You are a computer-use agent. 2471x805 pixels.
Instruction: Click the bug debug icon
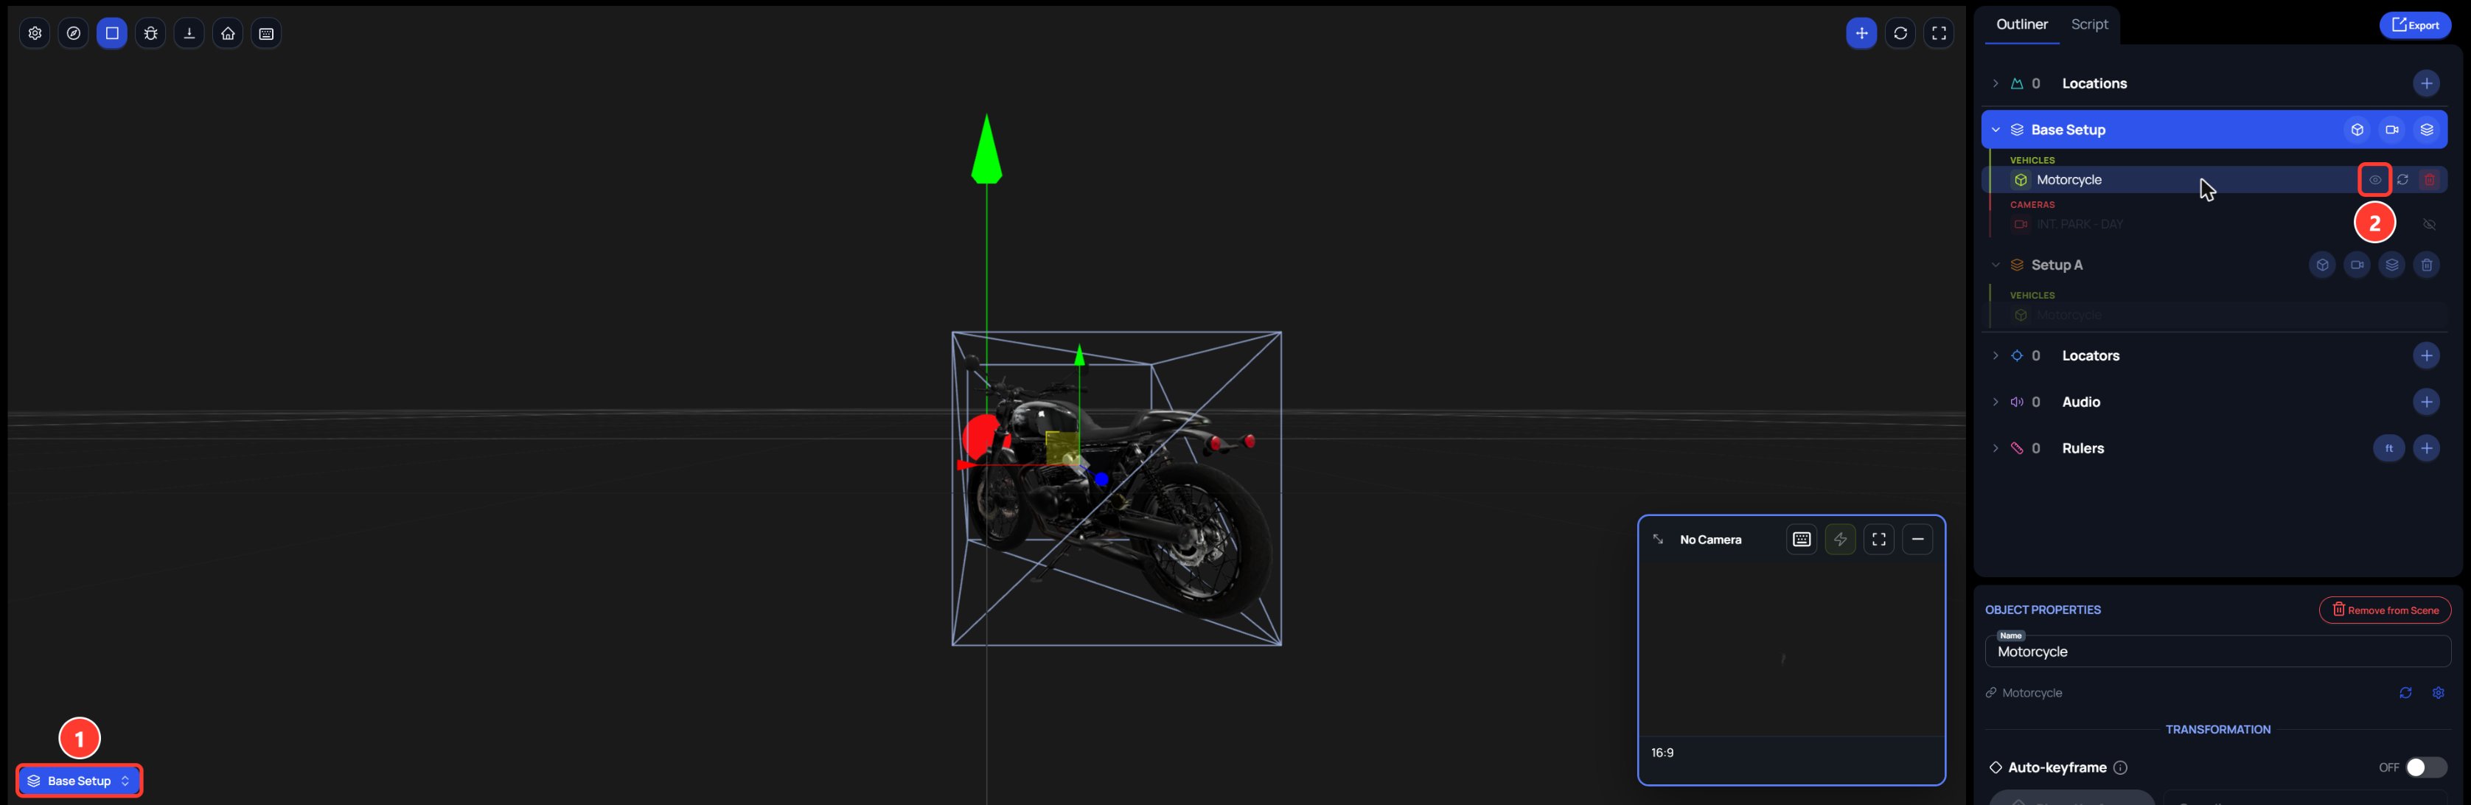150,34
